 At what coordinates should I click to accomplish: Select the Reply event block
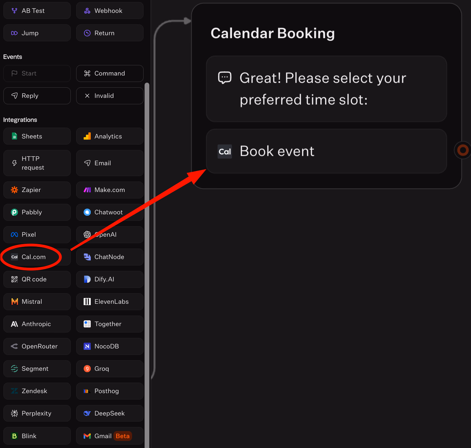coord(37,95)
